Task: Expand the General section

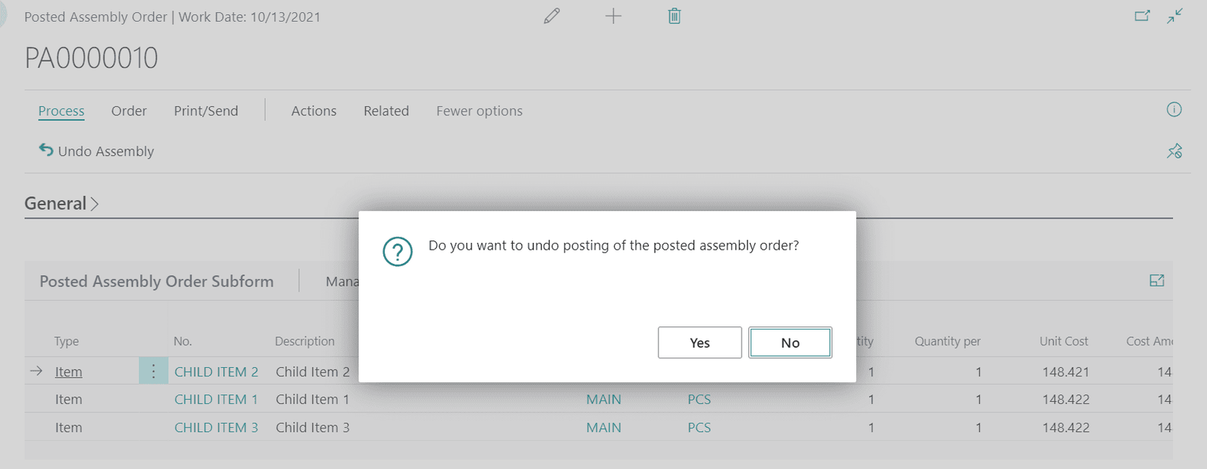Action: coord(62,204)
